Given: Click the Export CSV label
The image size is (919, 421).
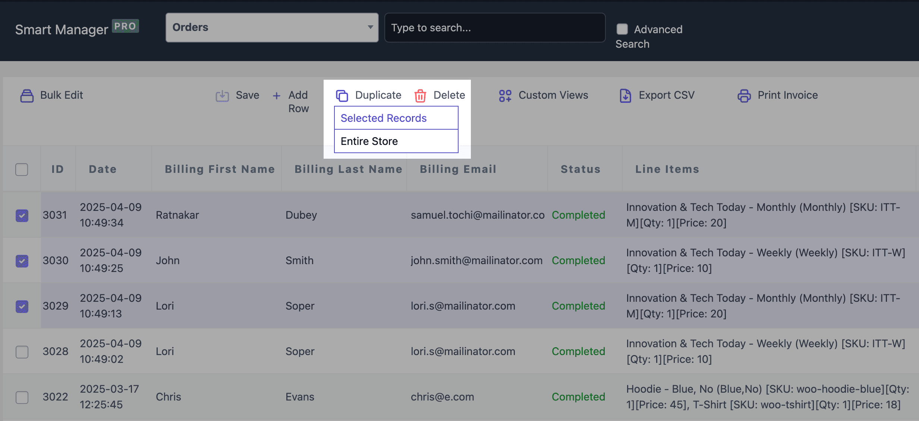Looking at the screenshot, I should 666,95.
